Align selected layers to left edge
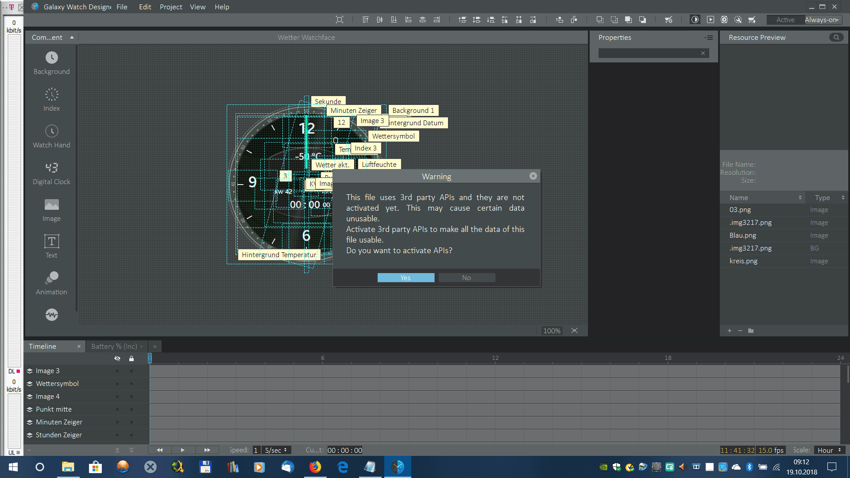Image resolution: width=850 pixels, height=478 pixels. pos(408,19)
